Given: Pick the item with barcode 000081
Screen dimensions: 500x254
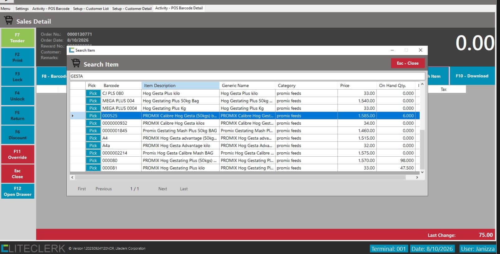Looking at the screenshot, I should coord(93,168).
